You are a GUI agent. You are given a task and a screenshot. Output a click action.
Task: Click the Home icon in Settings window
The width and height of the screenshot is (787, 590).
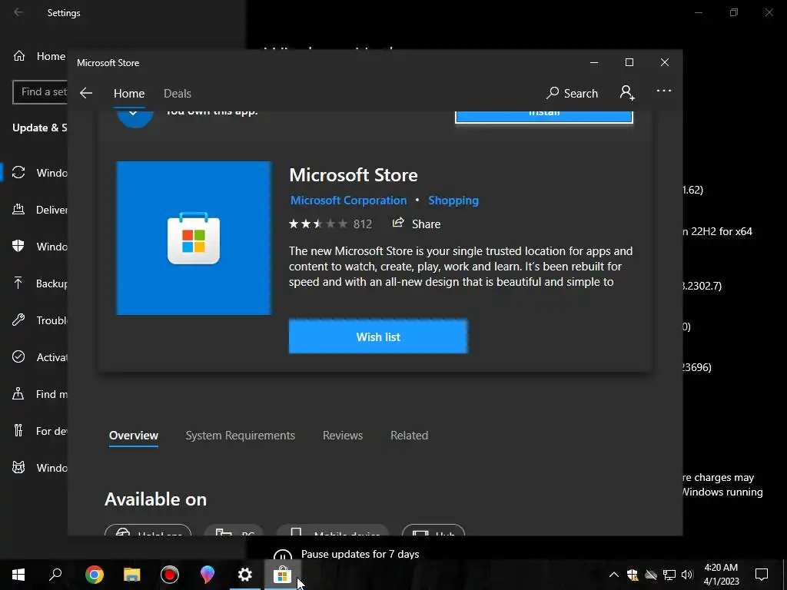(x=19, y=55)
